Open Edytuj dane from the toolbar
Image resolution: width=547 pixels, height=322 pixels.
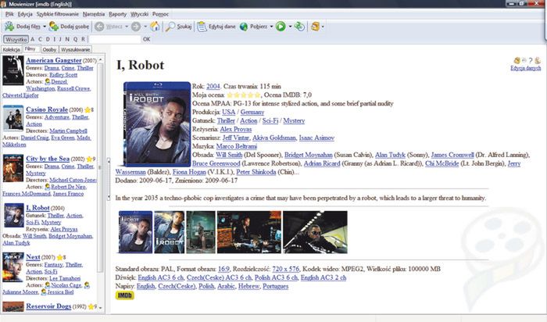coord(202,26)
